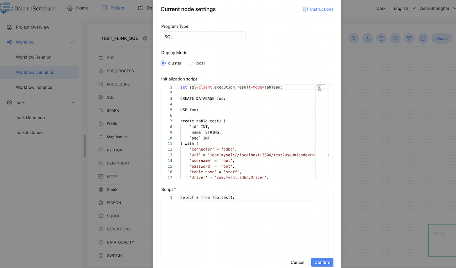Collapse the Task sidebar section
456x268 pixels.
[x=73, y=103]
